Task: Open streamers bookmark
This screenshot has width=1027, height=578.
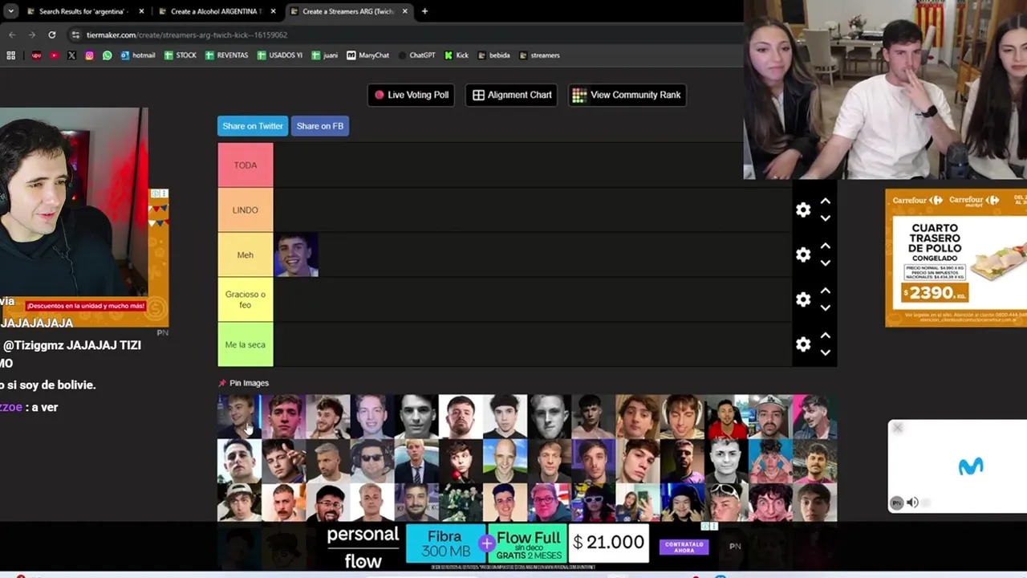Action: click(x=539, y=55)
